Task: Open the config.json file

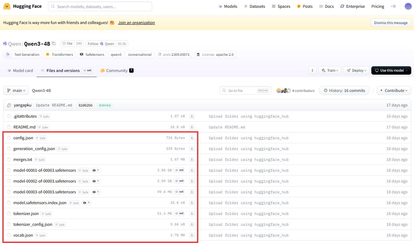Action: click(x=23, y=138)
